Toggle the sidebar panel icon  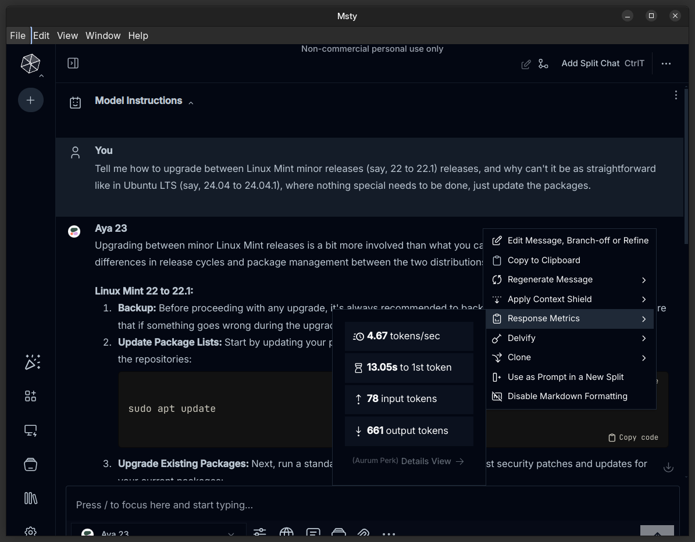tap(73, 63)
